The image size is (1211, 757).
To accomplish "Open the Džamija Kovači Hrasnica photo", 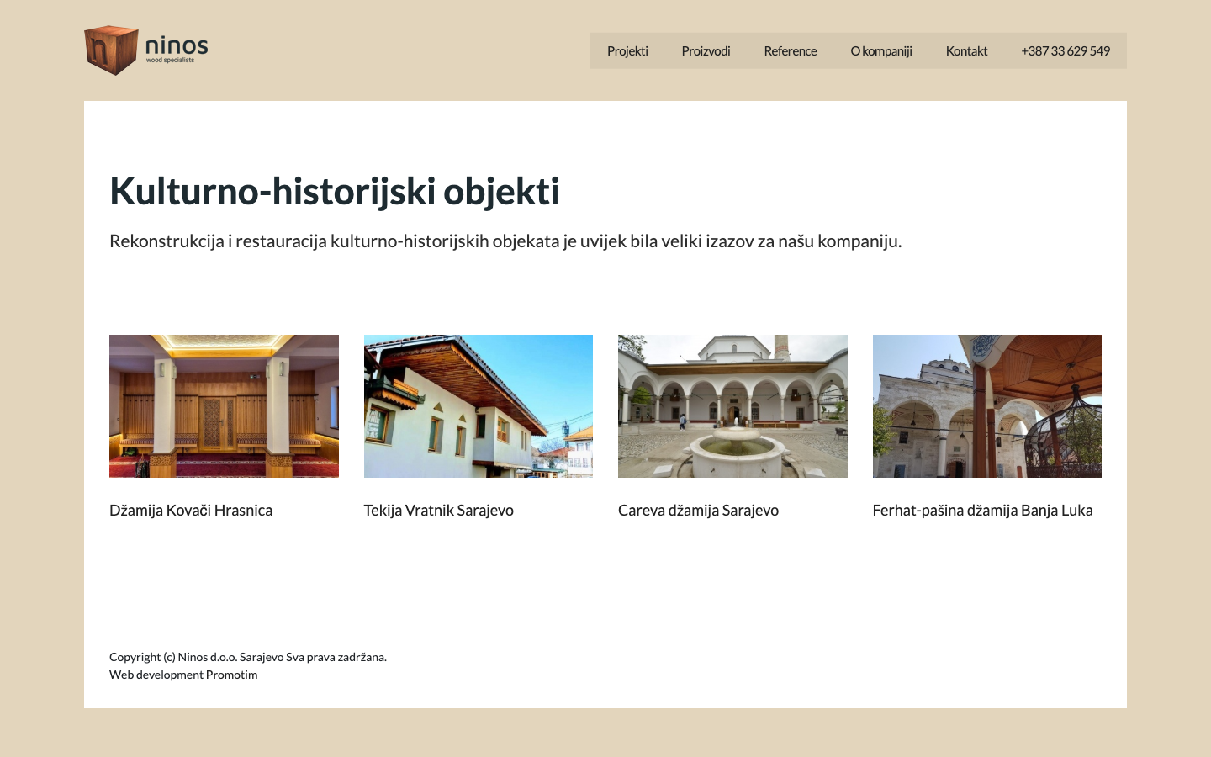I will (224, 406).
